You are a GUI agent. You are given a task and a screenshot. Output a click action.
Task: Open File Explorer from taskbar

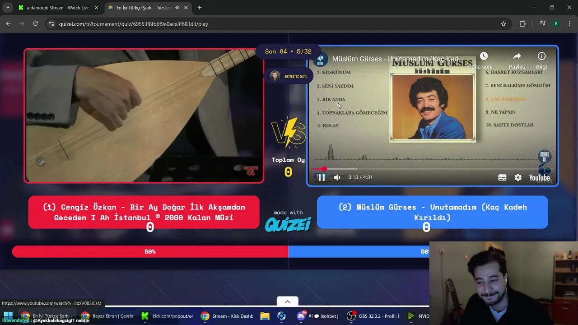click(265, 316)
